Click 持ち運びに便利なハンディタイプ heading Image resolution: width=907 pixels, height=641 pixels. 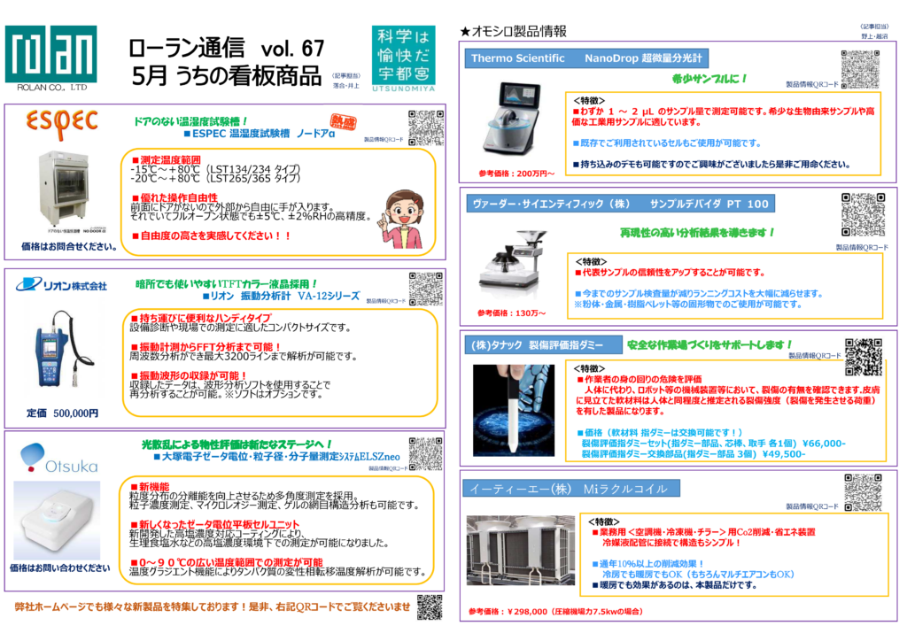[201, 318]
